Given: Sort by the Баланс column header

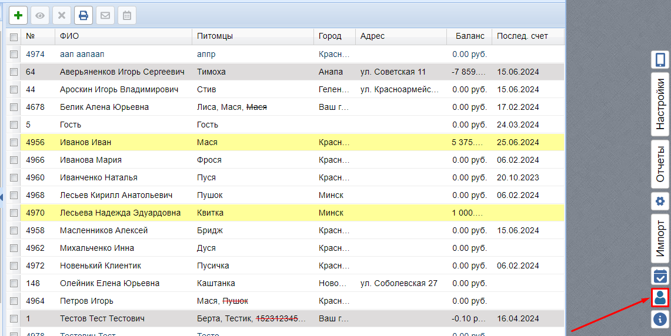Looking at the screenshot, I should pyautogui.click(x=469, y=36).
